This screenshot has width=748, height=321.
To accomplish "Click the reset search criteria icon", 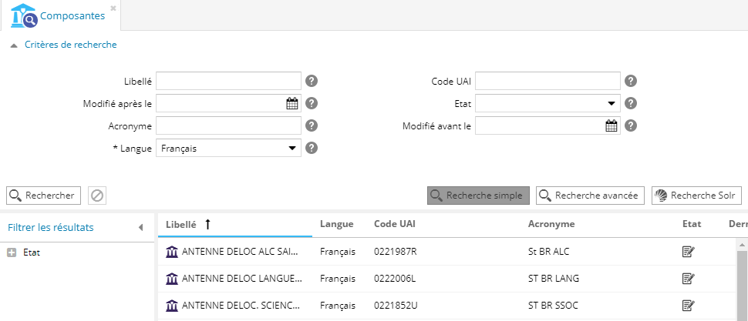I will click(x=97, y=196).
